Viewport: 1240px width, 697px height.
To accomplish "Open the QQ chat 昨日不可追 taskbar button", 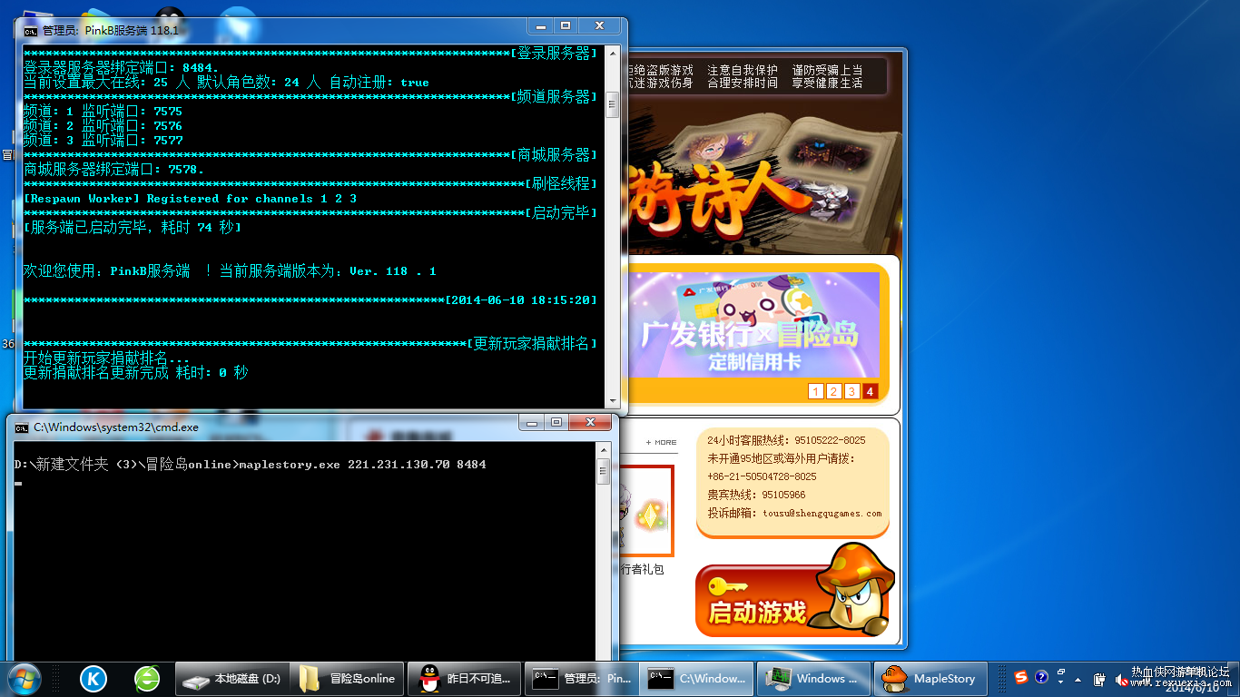I will (466, 678).
